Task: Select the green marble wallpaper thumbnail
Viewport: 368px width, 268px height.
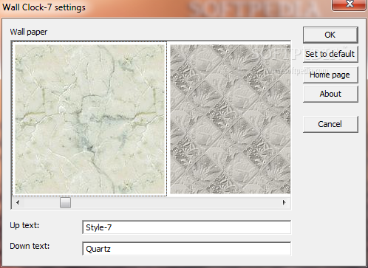Action: coord(89,119)
